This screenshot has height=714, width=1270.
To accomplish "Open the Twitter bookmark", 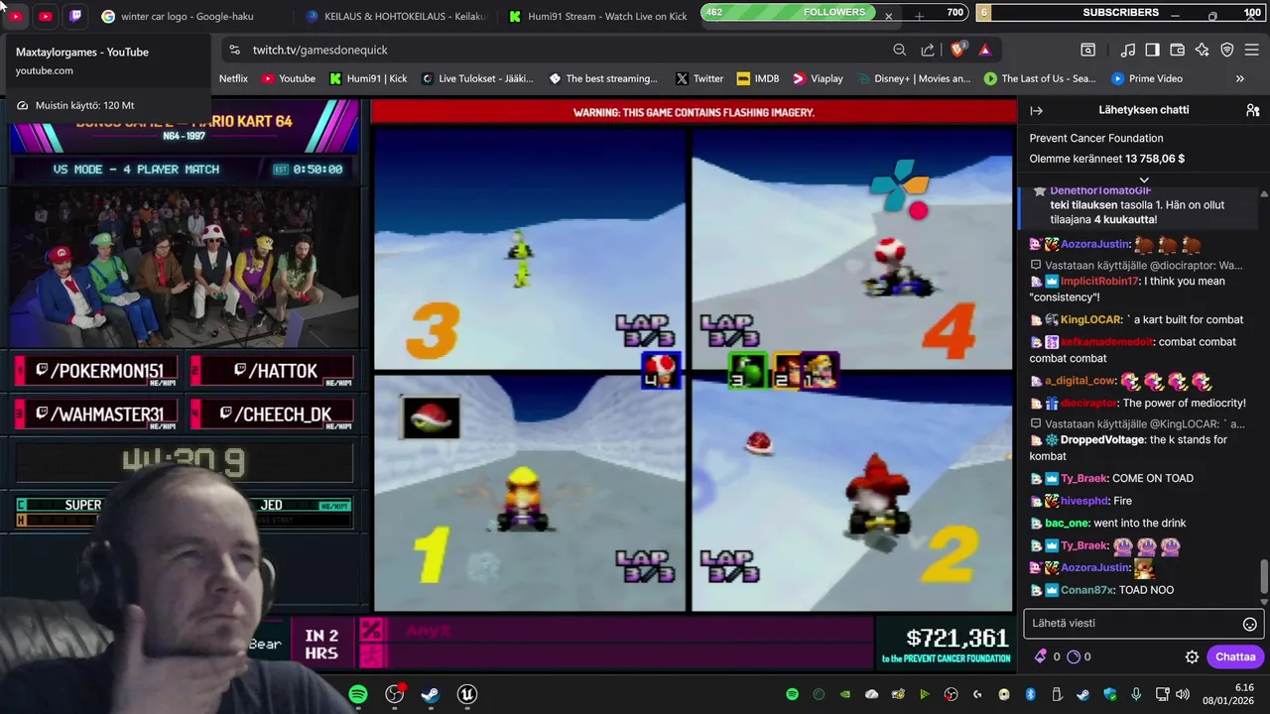I will (699, 78).
